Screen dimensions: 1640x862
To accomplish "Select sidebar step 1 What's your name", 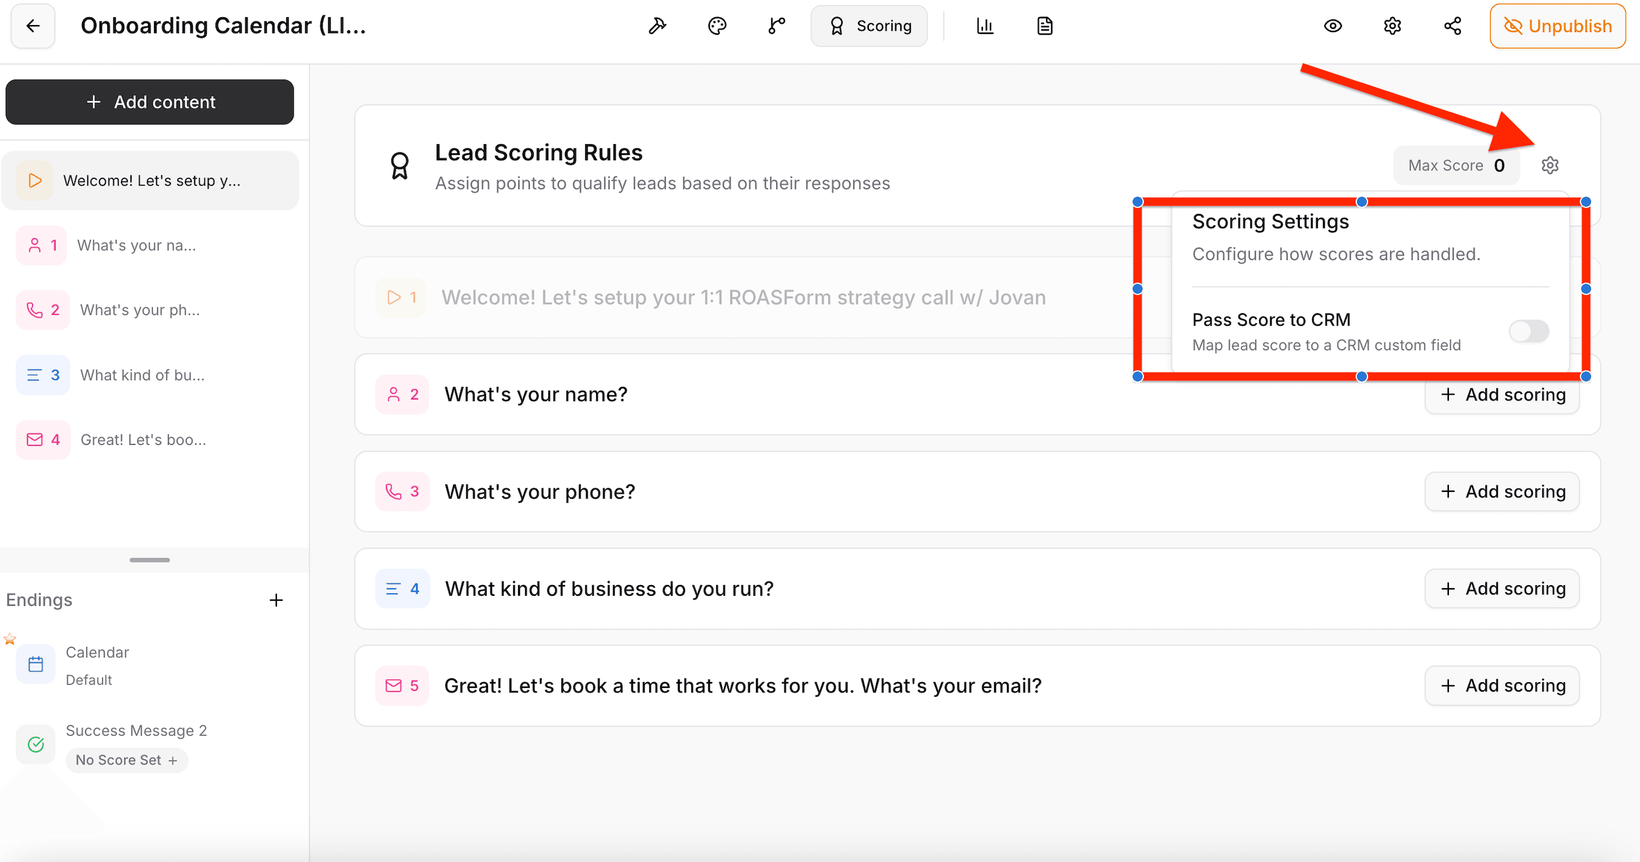I will [150, 245].
